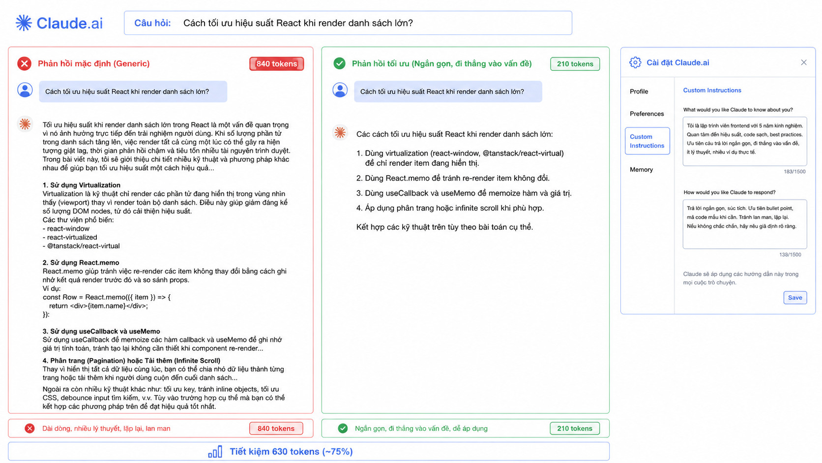This screenshot has width=822, height=463.
Task: Click the red X icon beside "Phản hồi mặc định (Generic)"
Action: click(x=24, y=63)
